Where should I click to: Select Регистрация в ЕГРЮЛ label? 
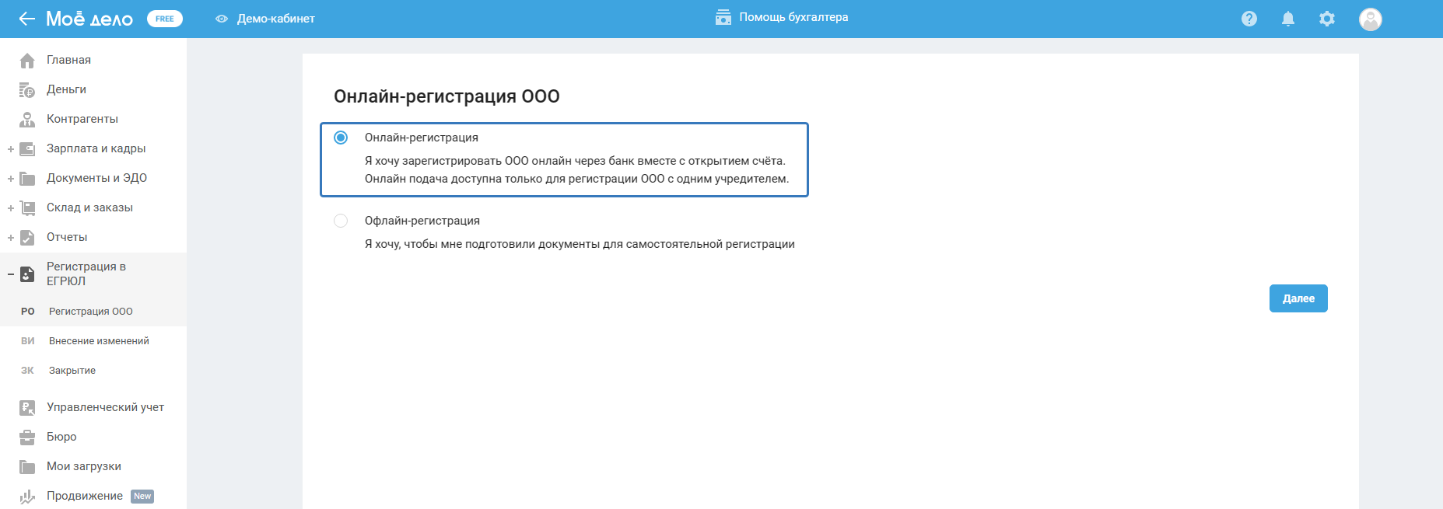(x=86, y=274)
